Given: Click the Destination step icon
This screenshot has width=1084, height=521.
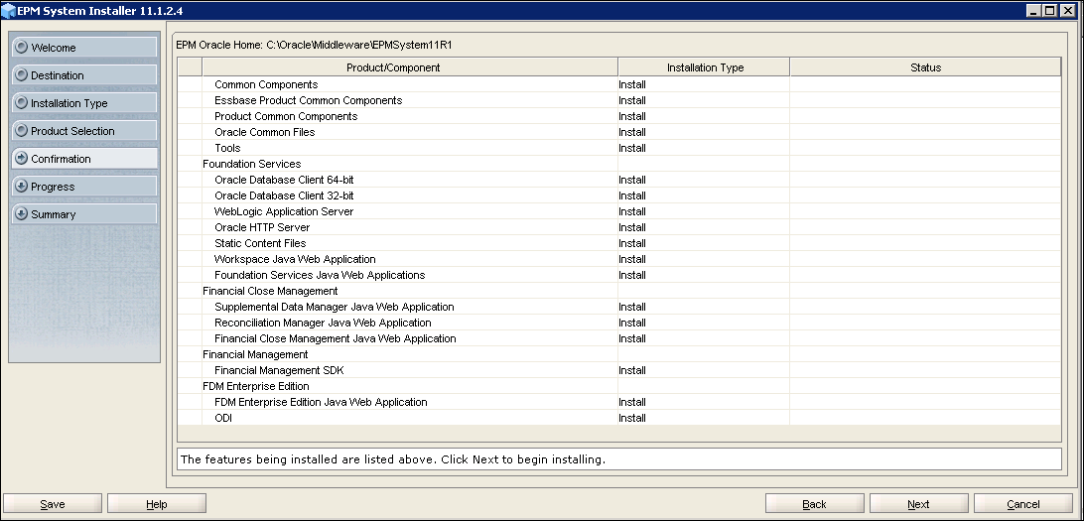Looking at the screenshot, I should click(22, 74).
